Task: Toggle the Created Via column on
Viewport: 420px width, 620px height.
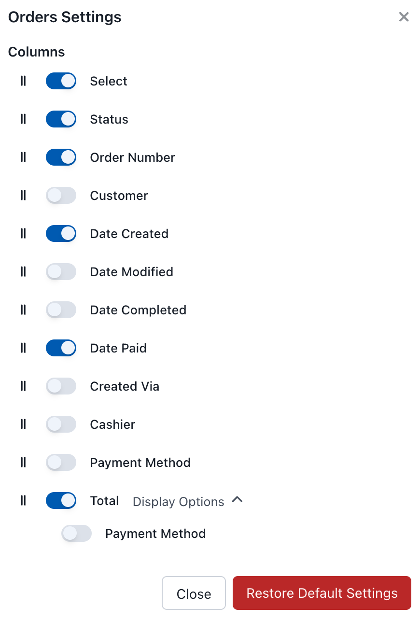Action: coord(61,386)
